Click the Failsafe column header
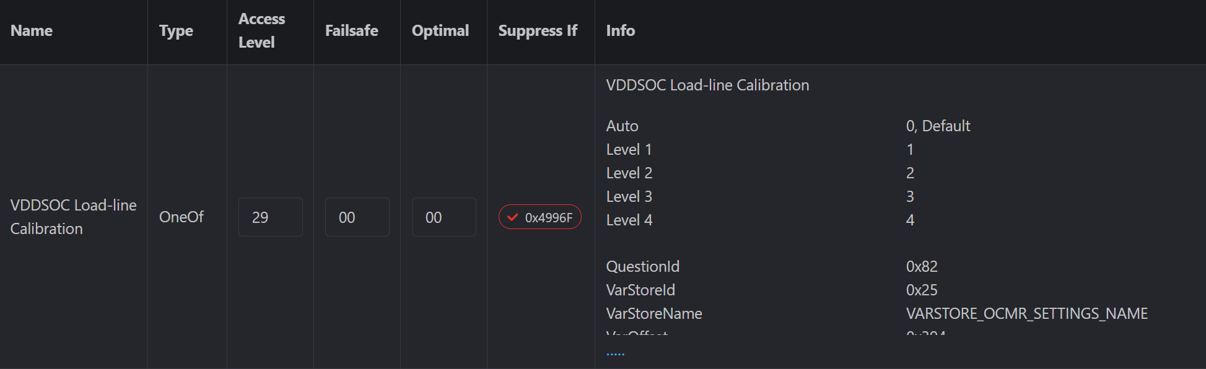The image size is (1206, 369). point(352,30)
